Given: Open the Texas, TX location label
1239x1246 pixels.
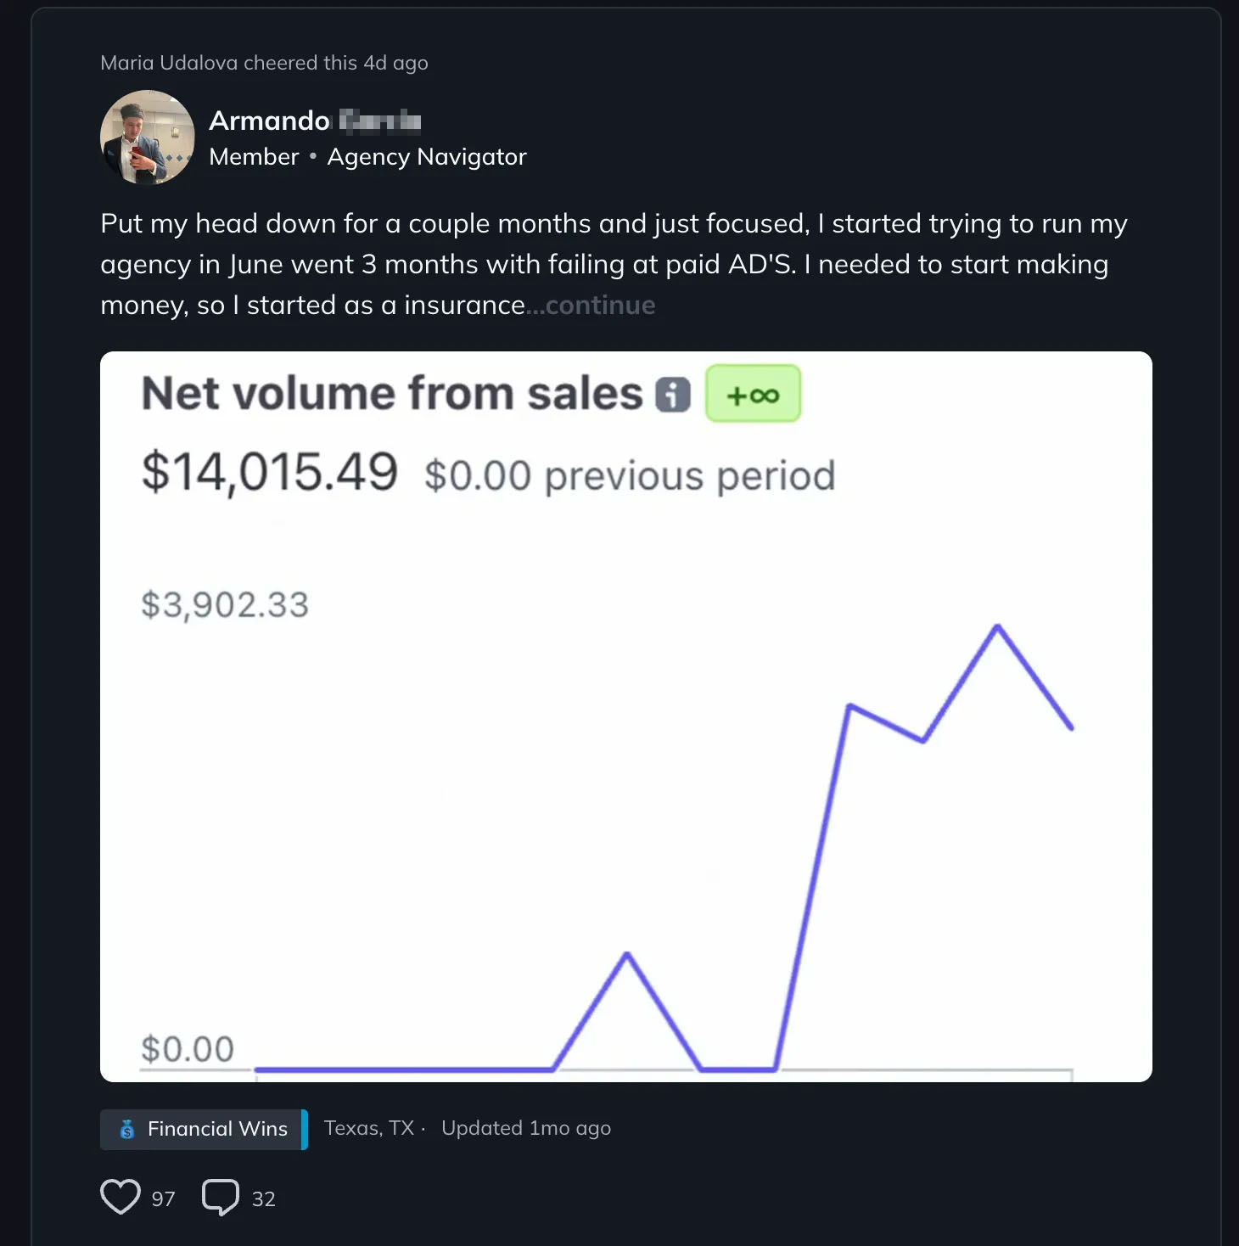Looking at the screenshot, I should click(369, 1128).
